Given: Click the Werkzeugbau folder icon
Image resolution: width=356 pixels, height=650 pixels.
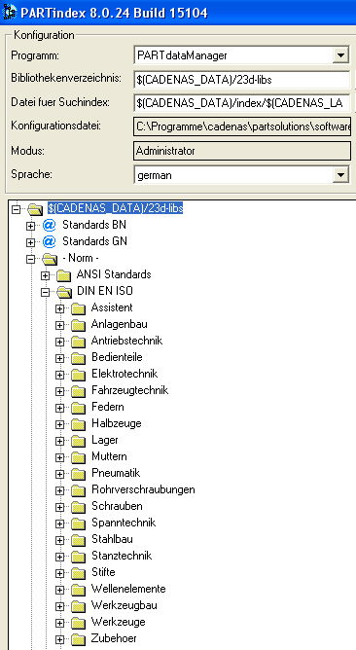Looking at the screenshot, I should click(78, 607).
